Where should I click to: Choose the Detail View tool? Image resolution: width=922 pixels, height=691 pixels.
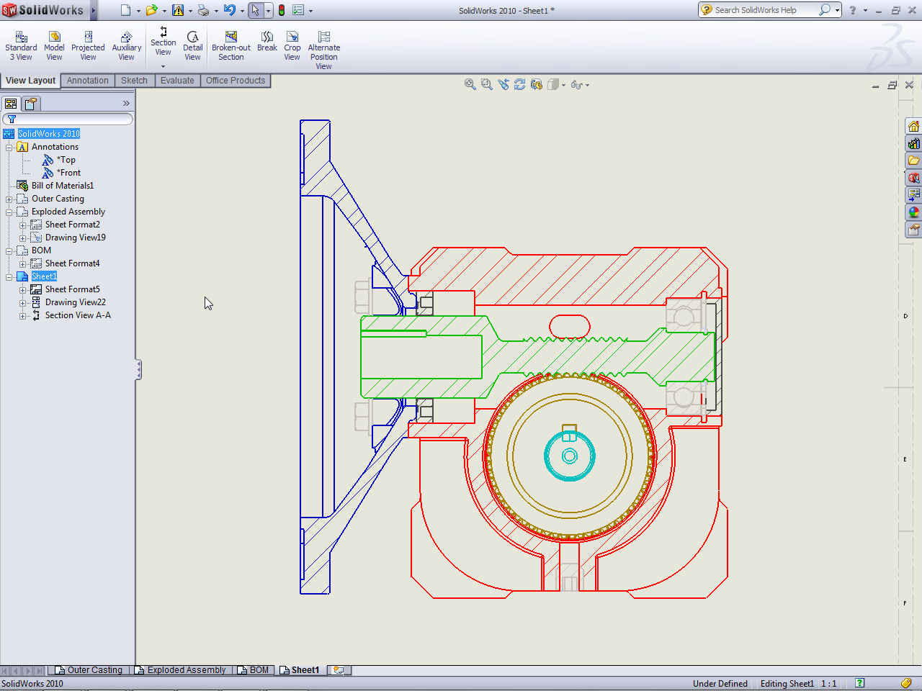pyautogui.click(x=192, y=46)
